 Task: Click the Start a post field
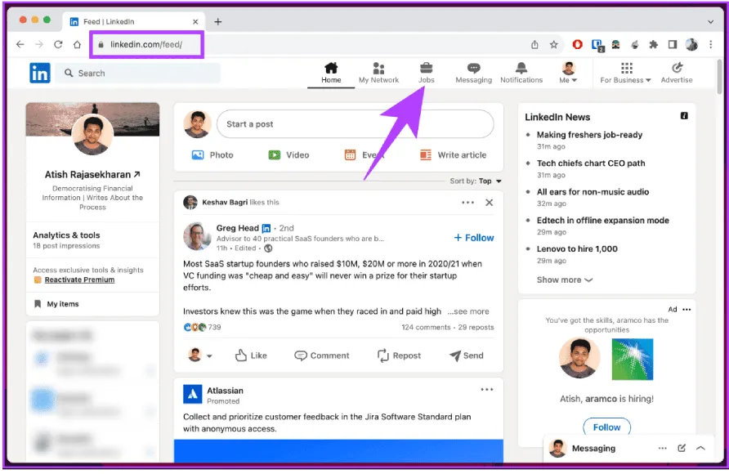point(355,124)
